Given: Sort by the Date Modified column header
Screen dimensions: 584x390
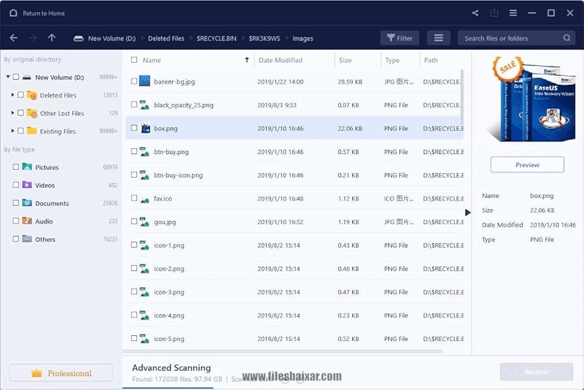Looking at the screenshot, I should [x=280, y=60].
